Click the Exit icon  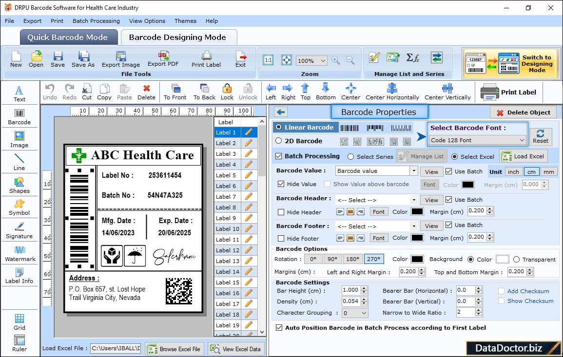tap(241, 59)
